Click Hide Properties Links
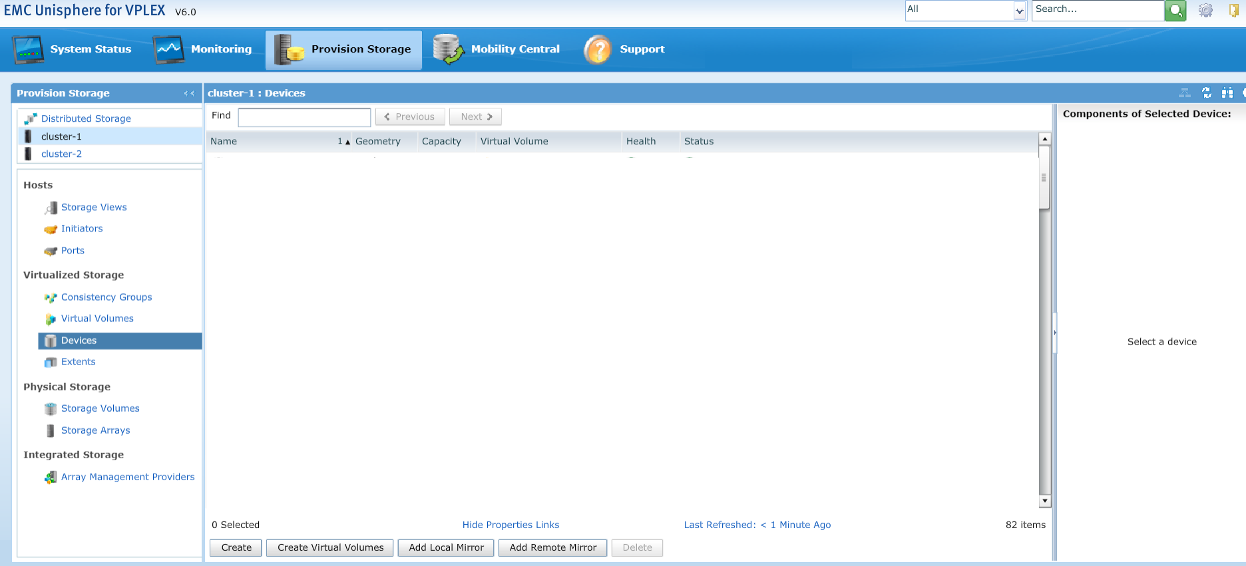 pyautogui.click(x=511, y=525)
